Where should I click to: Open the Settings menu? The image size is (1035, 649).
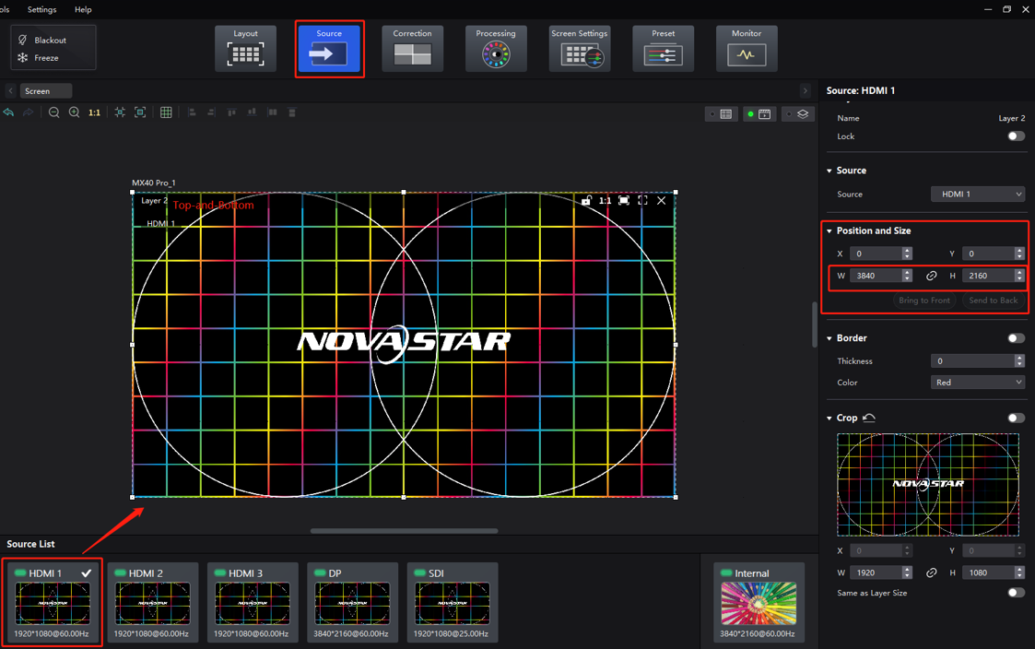click(x=41, y=9)
